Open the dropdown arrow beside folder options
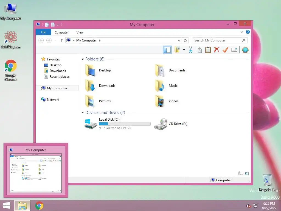This screenshot has height=211, width=281. coord(184,50)
